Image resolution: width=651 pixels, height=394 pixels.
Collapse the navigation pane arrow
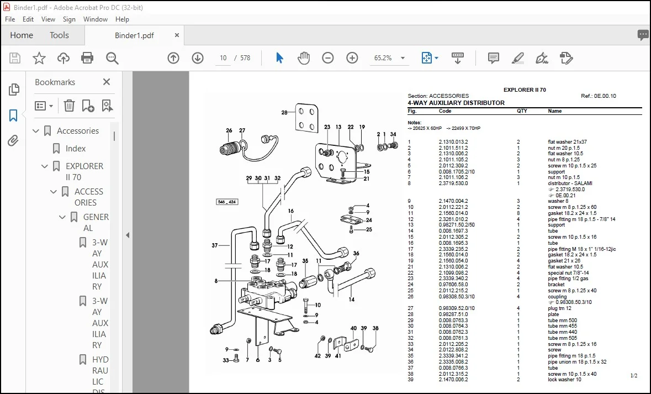[128, 235]
